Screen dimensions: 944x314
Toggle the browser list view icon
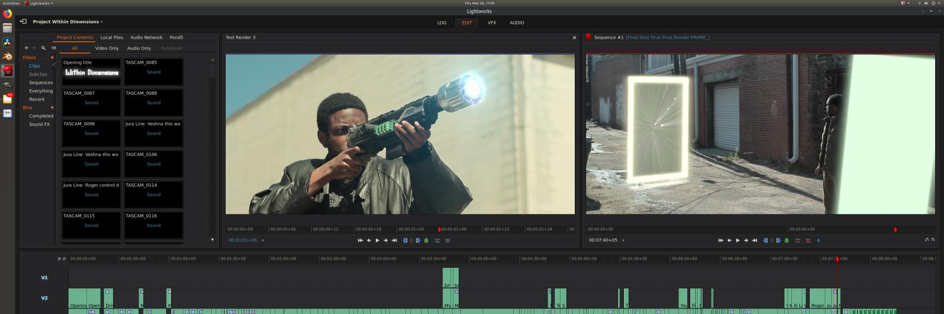point(54,48)
